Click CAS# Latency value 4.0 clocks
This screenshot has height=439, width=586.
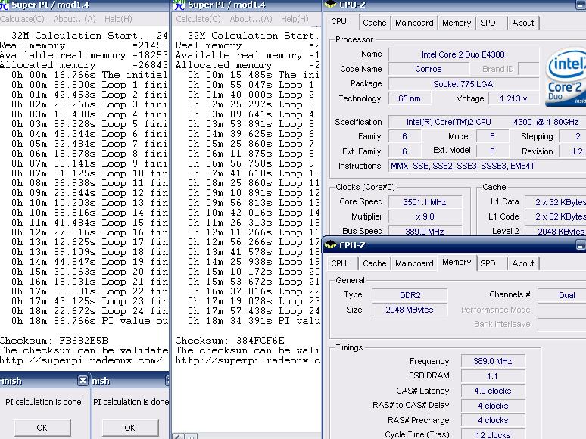(x=493, y=391)
